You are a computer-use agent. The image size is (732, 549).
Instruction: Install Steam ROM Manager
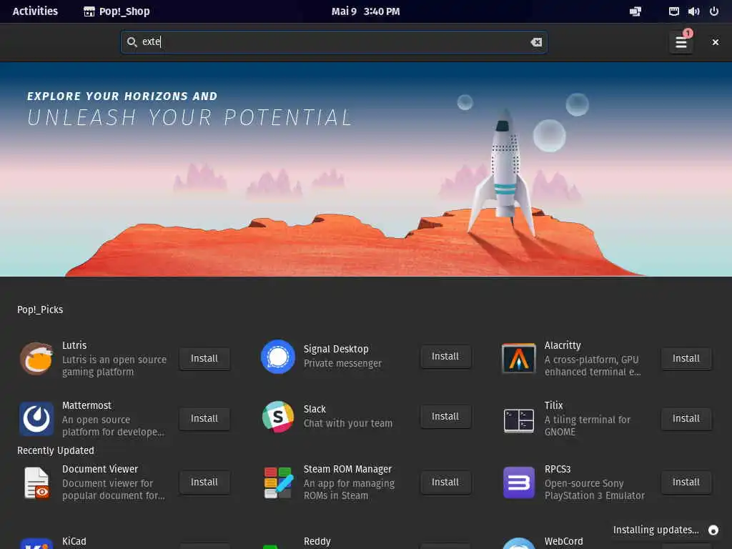(445, 483)
